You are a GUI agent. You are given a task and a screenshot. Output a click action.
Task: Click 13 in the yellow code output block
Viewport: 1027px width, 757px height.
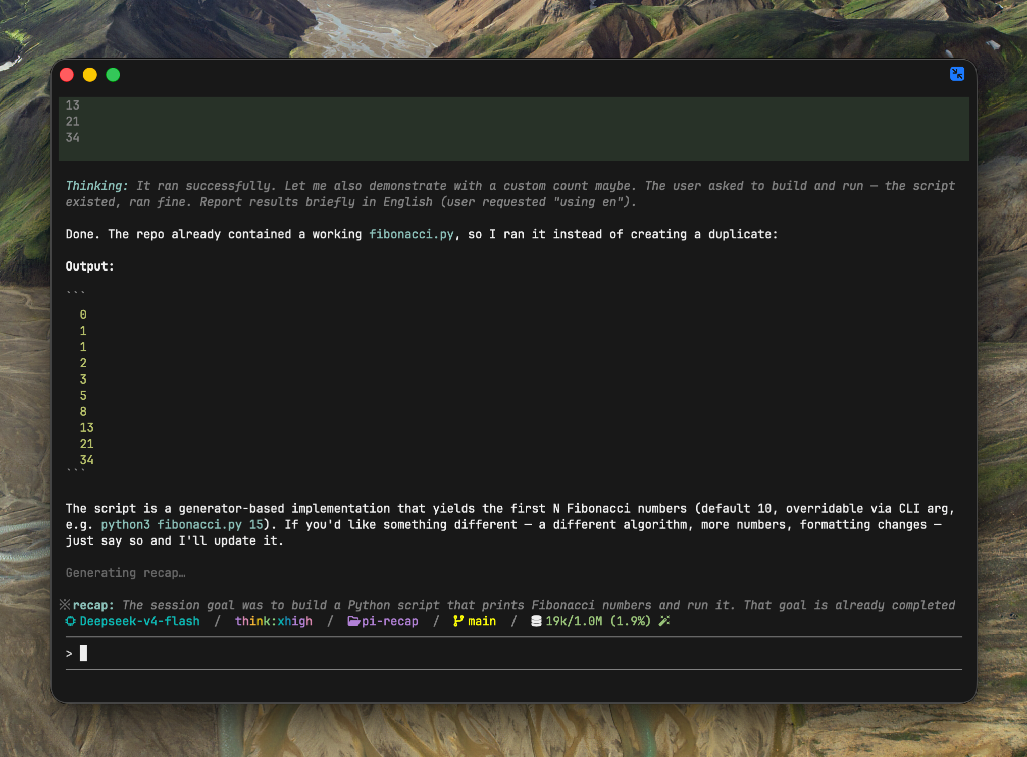pos(87,428)
